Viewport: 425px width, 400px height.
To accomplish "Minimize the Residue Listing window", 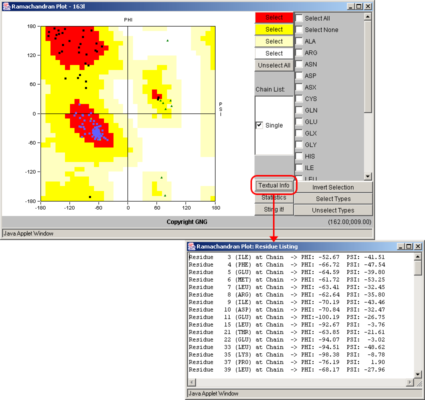I will click(x=400, y=246).
